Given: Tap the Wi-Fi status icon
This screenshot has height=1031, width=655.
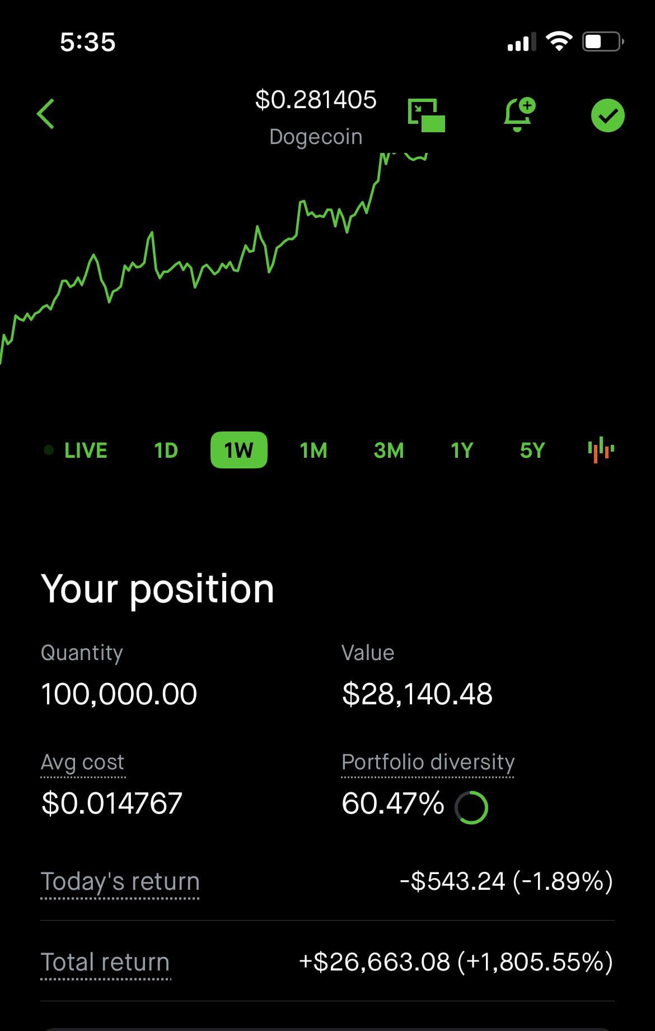Looking at the screenshot, I should coord(559,41).
